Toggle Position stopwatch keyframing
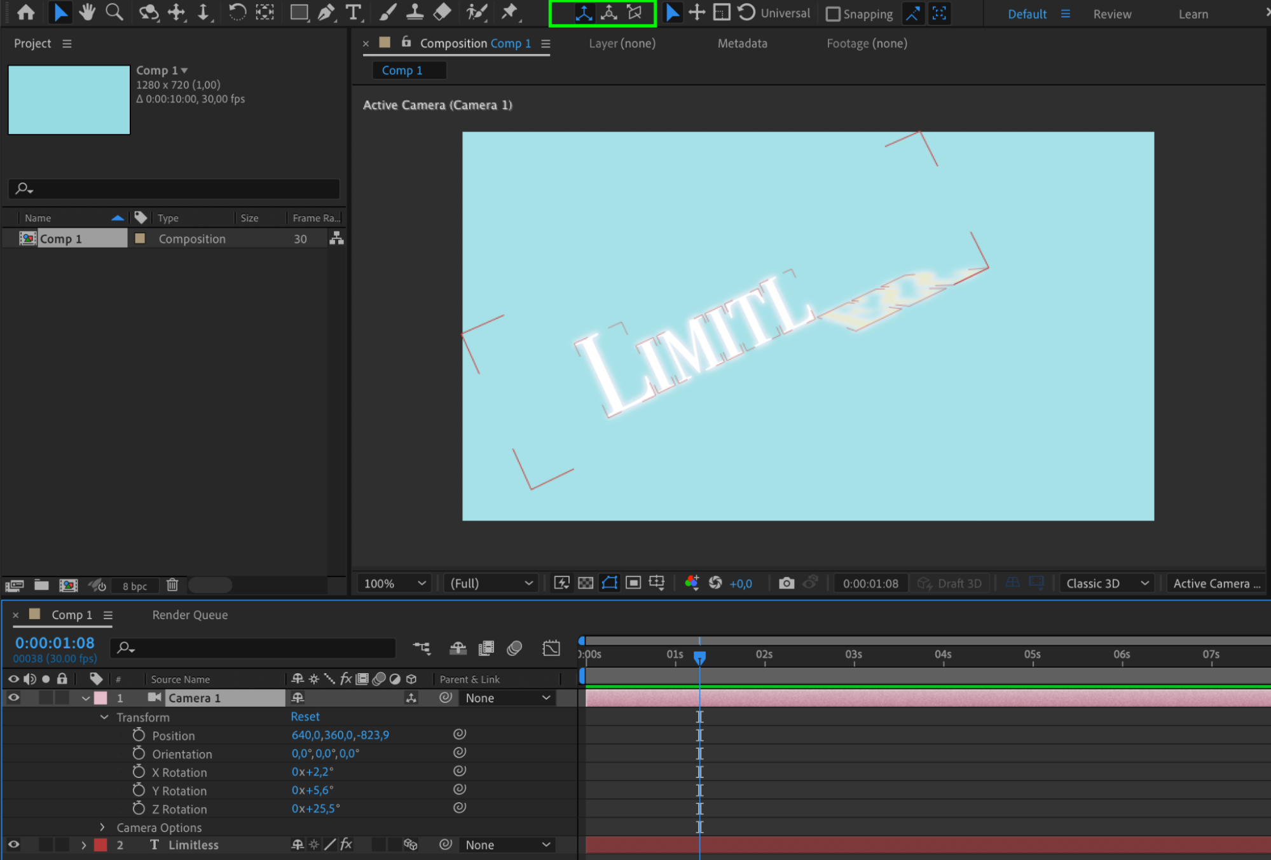The width and height of the screenshot is (1271, 860). (x=139, y=735)
